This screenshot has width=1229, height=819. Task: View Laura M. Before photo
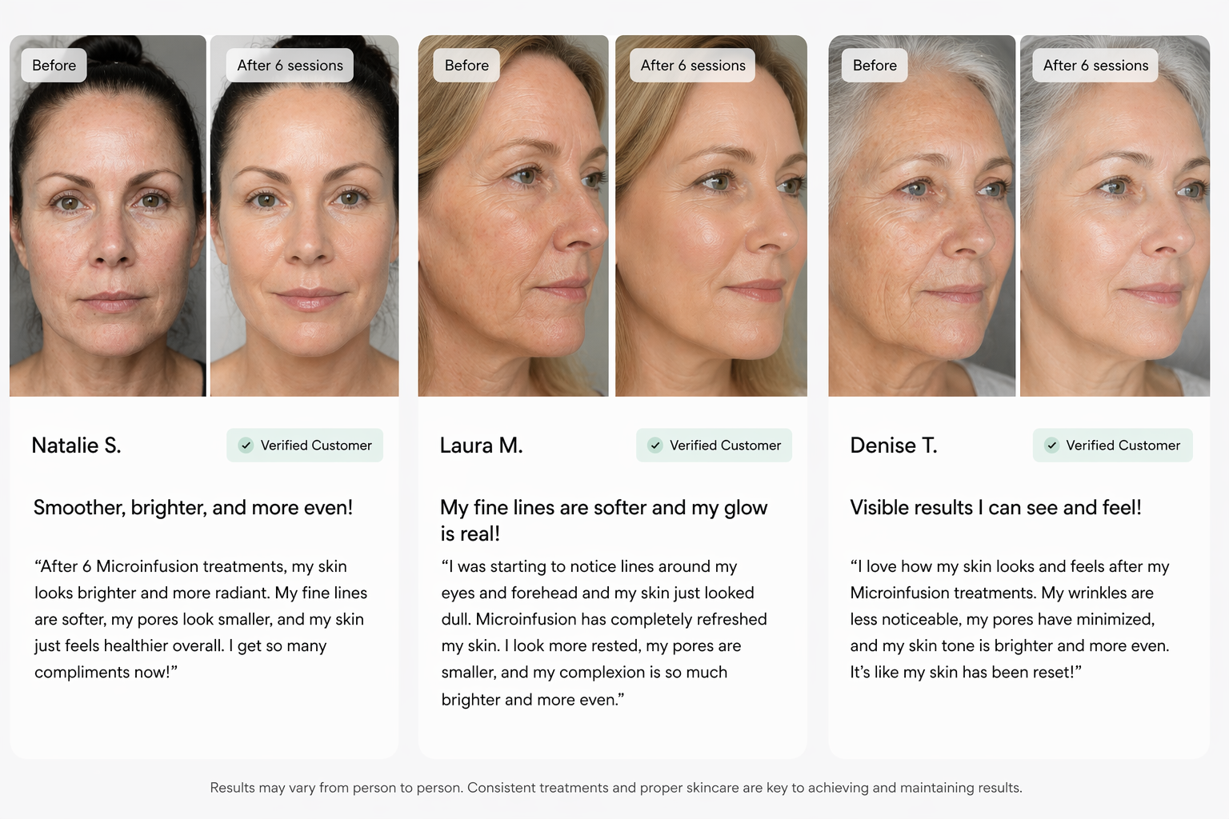tap(513, 216)
